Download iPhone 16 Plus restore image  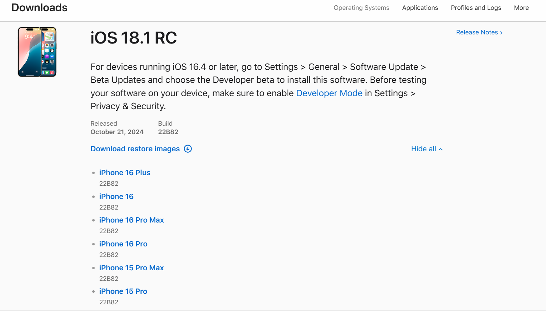click(x=125, y=173)
